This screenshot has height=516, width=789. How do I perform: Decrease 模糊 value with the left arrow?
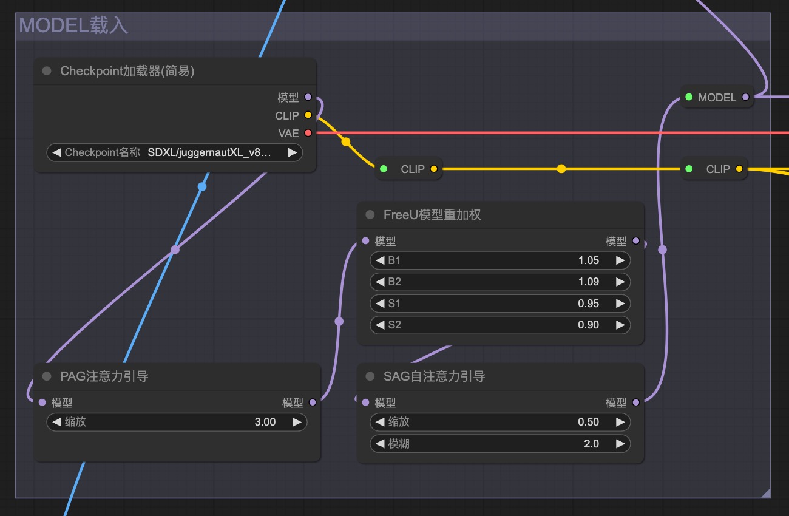click(x=380, y=444)
